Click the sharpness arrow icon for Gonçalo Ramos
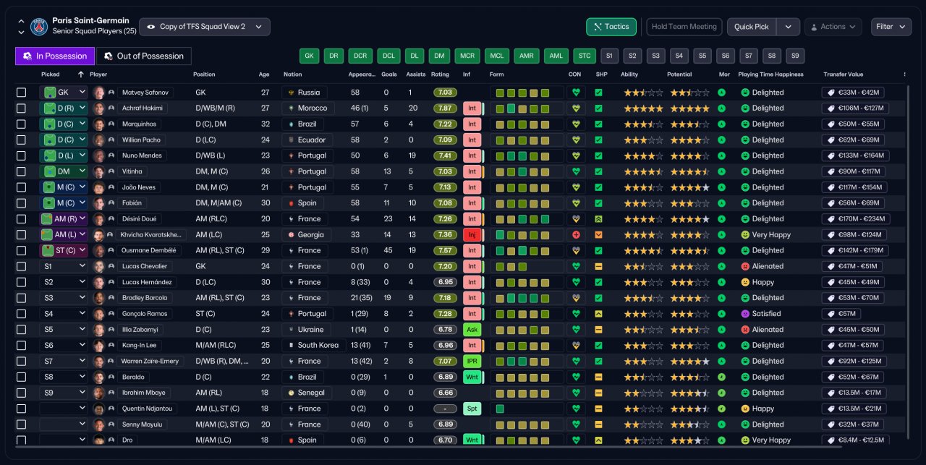The height and width of the screenshot is (465, 926). [x=598, y=314]
